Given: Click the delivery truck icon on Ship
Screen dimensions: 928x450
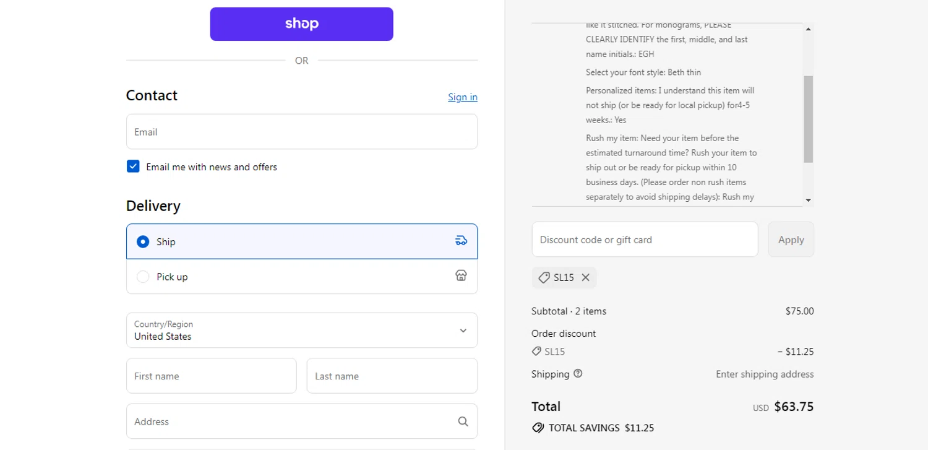Looking at the screenshot, I should tap(461, 241).
